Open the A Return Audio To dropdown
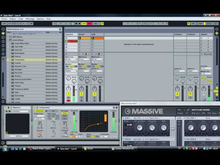Image resolution: width=220 pixels, height=165 pixels. coord(180,71)
